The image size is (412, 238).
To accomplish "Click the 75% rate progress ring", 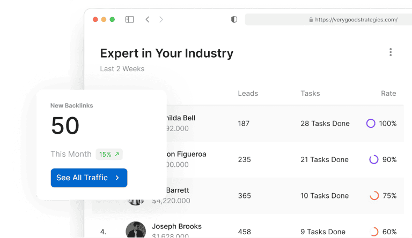I will click(374, 196).
